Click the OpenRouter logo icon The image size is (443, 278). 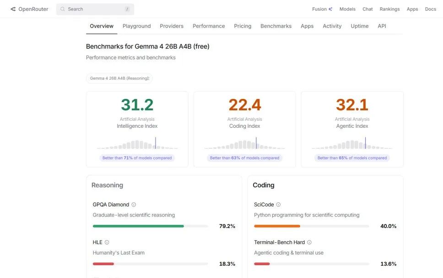13,9
